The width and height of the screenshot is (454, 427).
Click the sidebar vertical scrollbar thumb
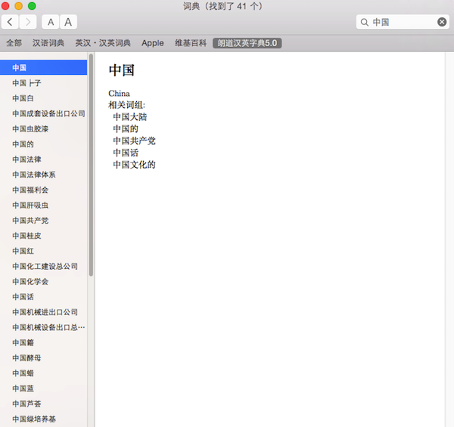click(91, 165)
